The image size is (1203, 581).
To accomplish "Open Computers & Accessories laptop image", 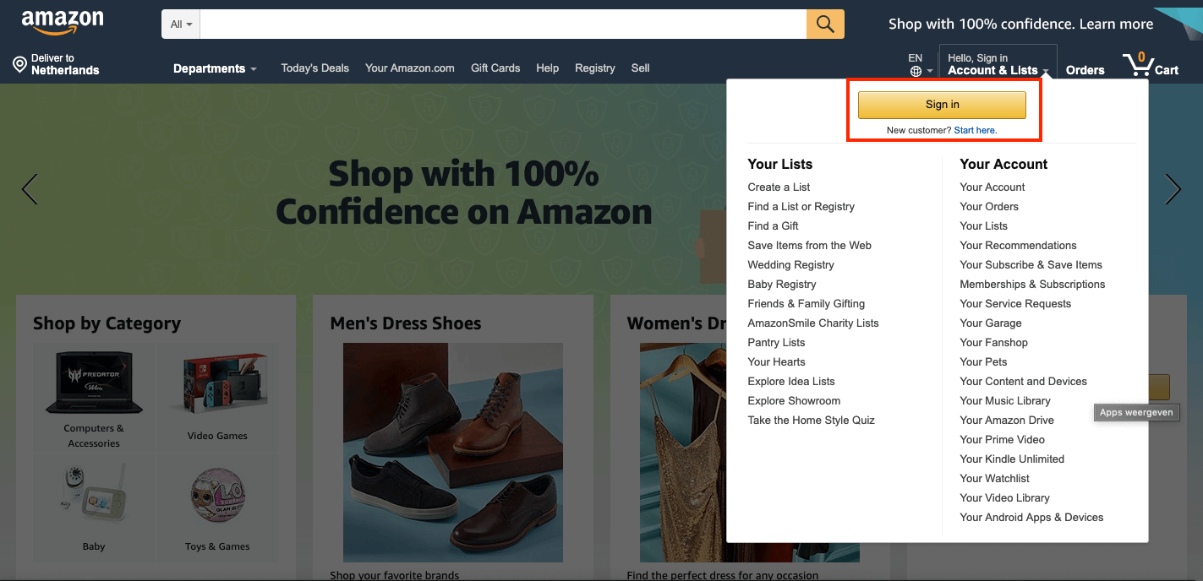I will [x=93, y=382].
